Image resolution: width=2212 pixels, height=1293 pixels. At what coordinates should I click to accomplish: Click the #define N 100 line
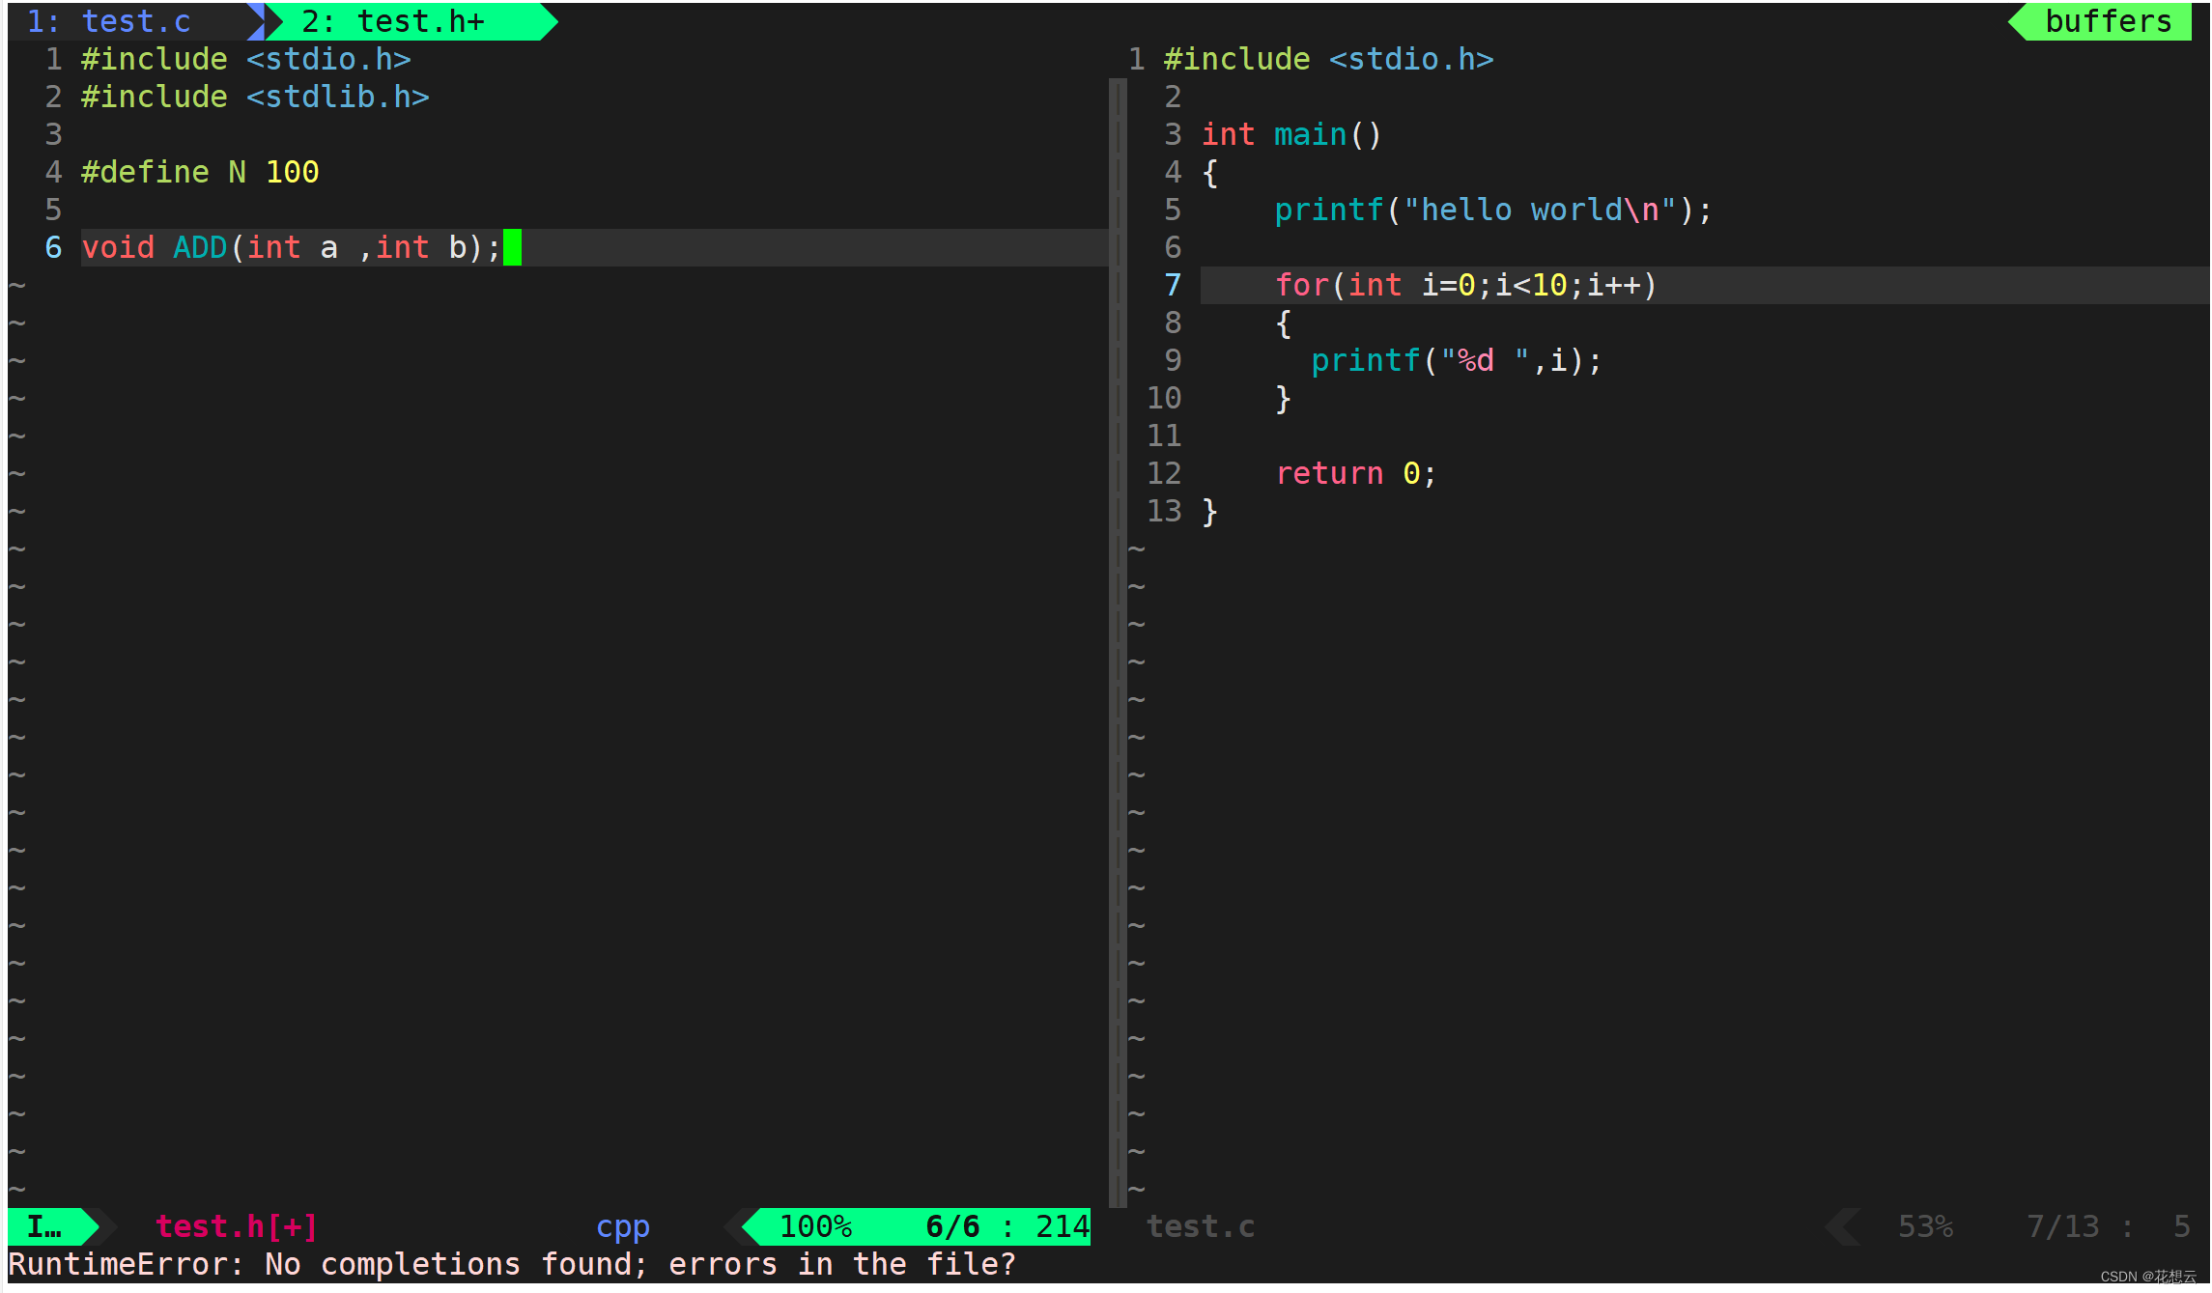pyautogui.click(x=200, y=172)
